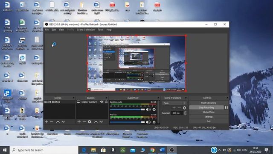Image resolution: width=273 pixels, height=154 pixels.
Task: Click the Stop Recording button
Action: (x=206, y=107)
